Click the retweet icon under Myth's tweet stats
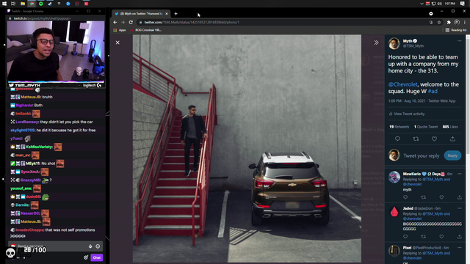Image resolution: width=470 pixels, height=264 pixels. click(x=416, y=139)
